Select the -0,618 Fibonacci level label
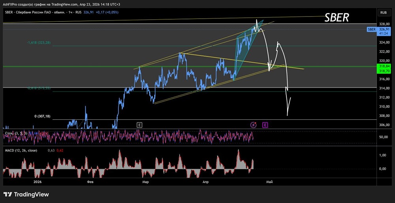The height and width of the screenshot is (203, 395). (x=39, y=88)
